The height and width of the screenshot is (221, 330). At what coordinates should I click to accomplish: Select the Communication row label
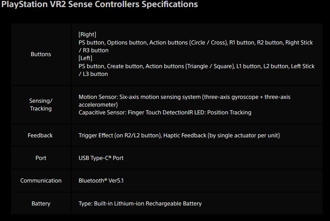point(41,181)
